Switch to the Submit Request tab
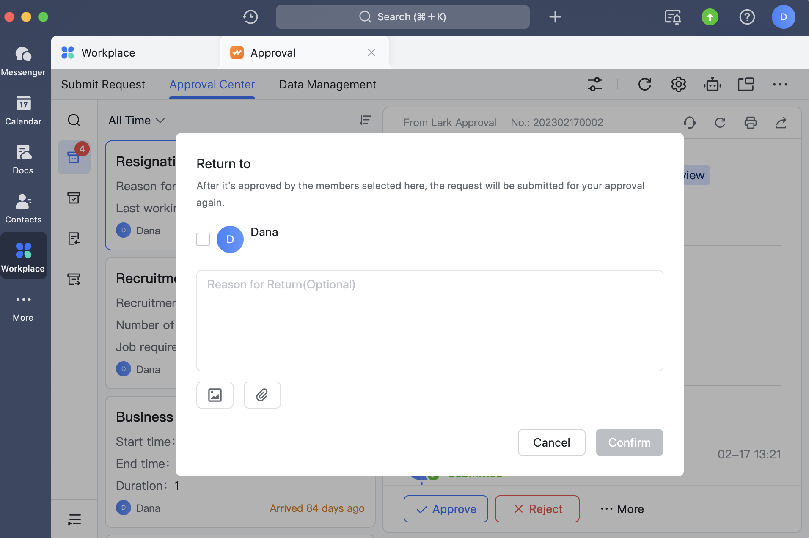Viewport: 809px width, 538px height. point(103,84)
